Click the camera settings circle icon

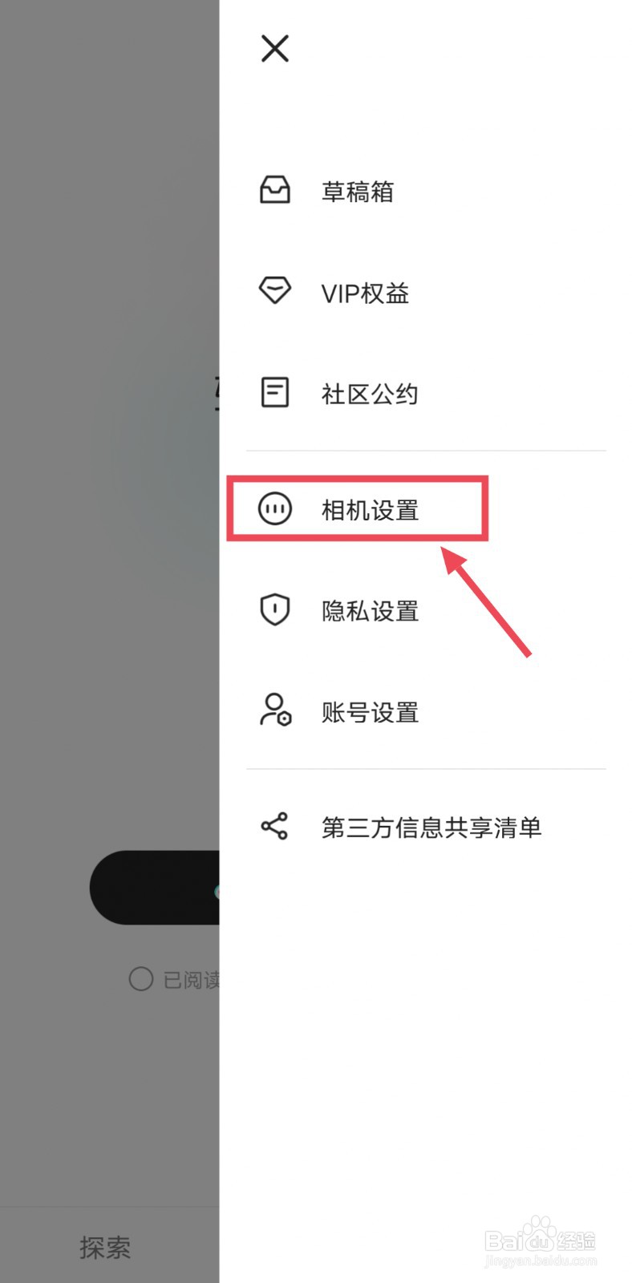pos(274,508)
